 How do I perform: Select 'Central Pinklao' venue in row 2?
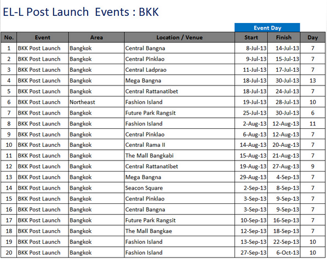tap(179, 59)
